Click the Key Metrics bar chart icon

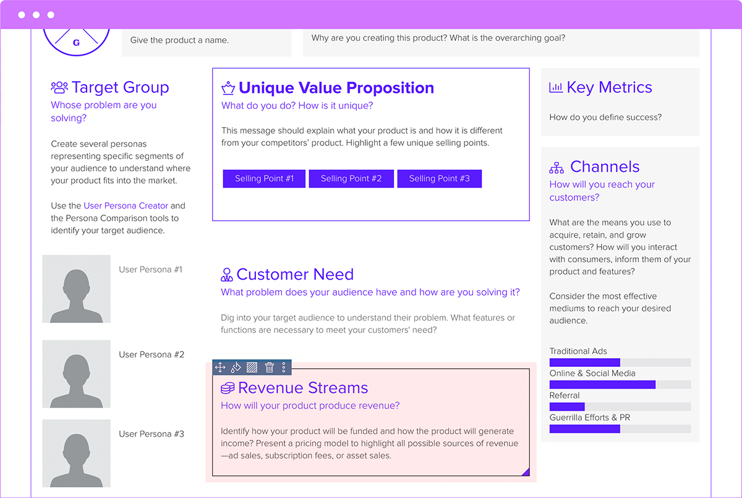pyautogui.click(x=555, y=87)
